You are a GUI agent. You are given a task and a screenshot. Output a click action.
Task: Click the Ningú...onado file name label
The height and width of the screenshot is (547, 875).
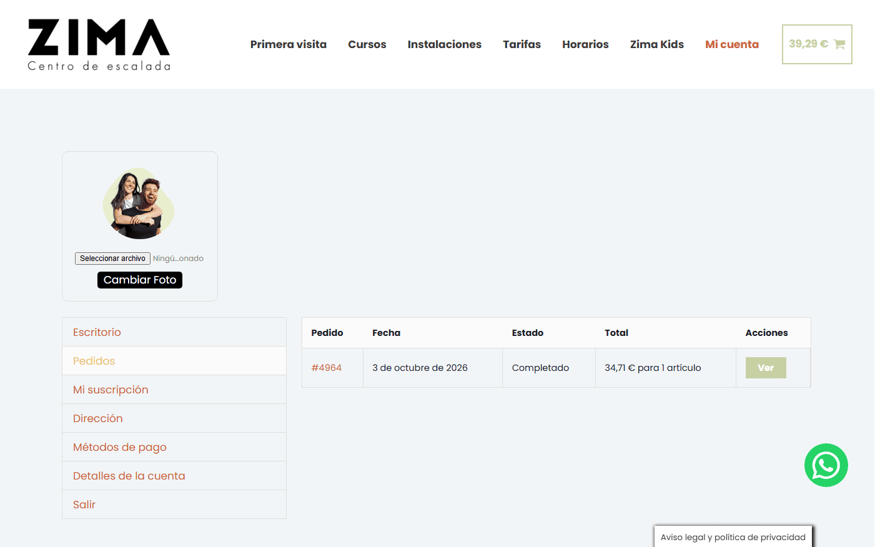pyautogui.click(x=178, y=259)
